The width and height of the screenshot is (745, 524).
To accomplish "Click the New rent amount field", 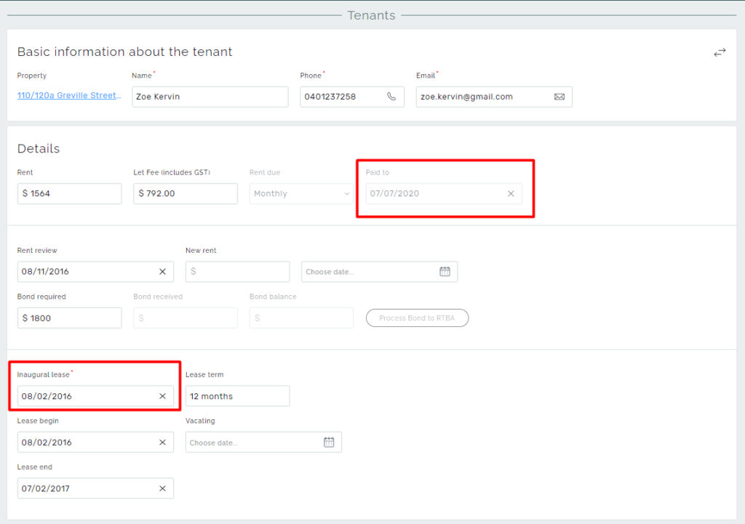I will click(x=237, y=272).
